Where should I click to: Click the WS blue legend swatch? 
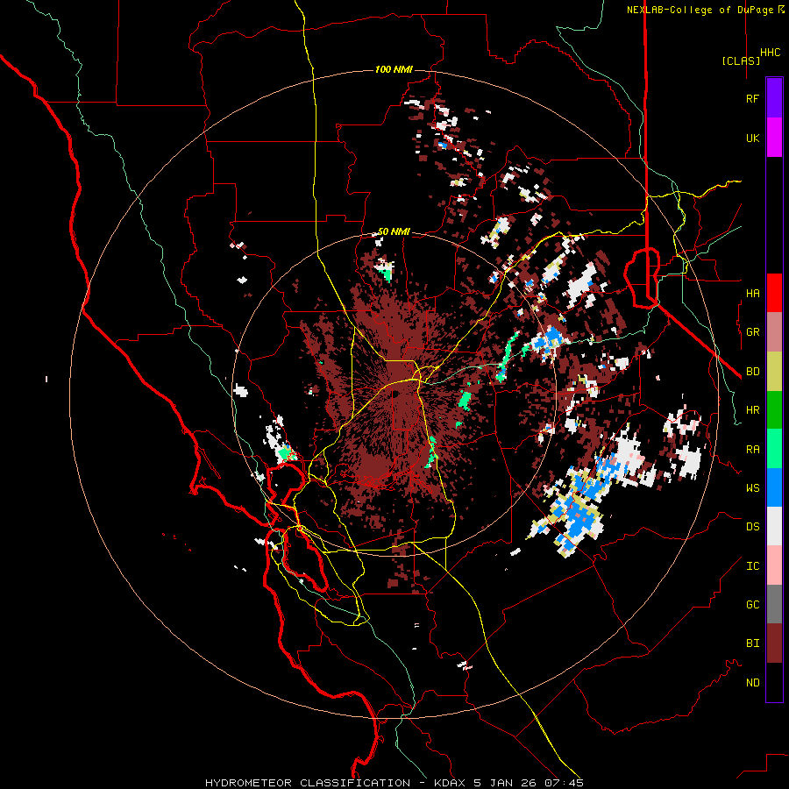(x=774, y=487)
